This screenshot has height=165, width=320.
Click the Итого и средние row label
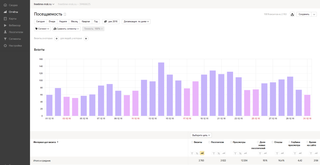click(42, 161)
